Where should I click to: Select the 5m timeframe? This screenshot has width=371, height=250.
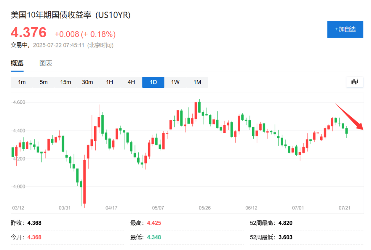click(43, 82)
